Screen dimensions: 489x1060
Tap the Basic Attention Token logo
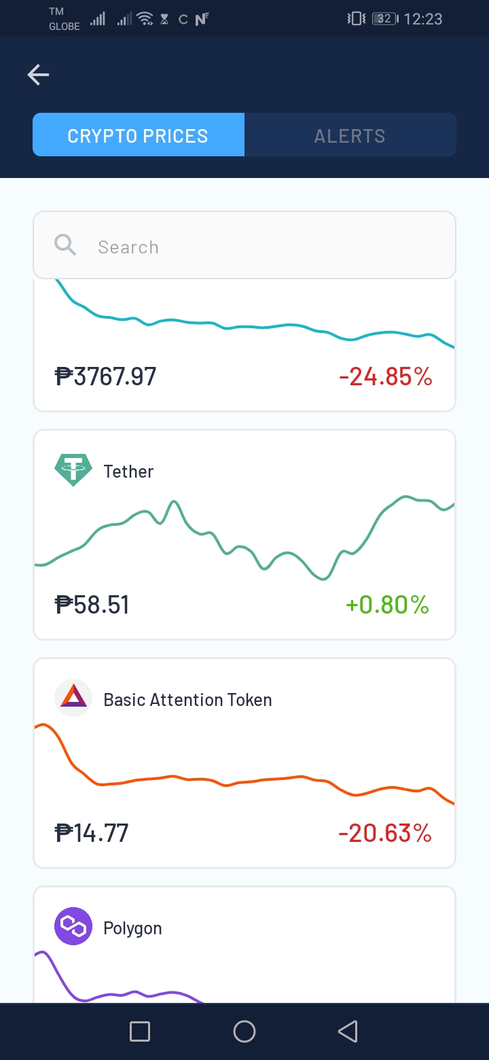point(73,698)
